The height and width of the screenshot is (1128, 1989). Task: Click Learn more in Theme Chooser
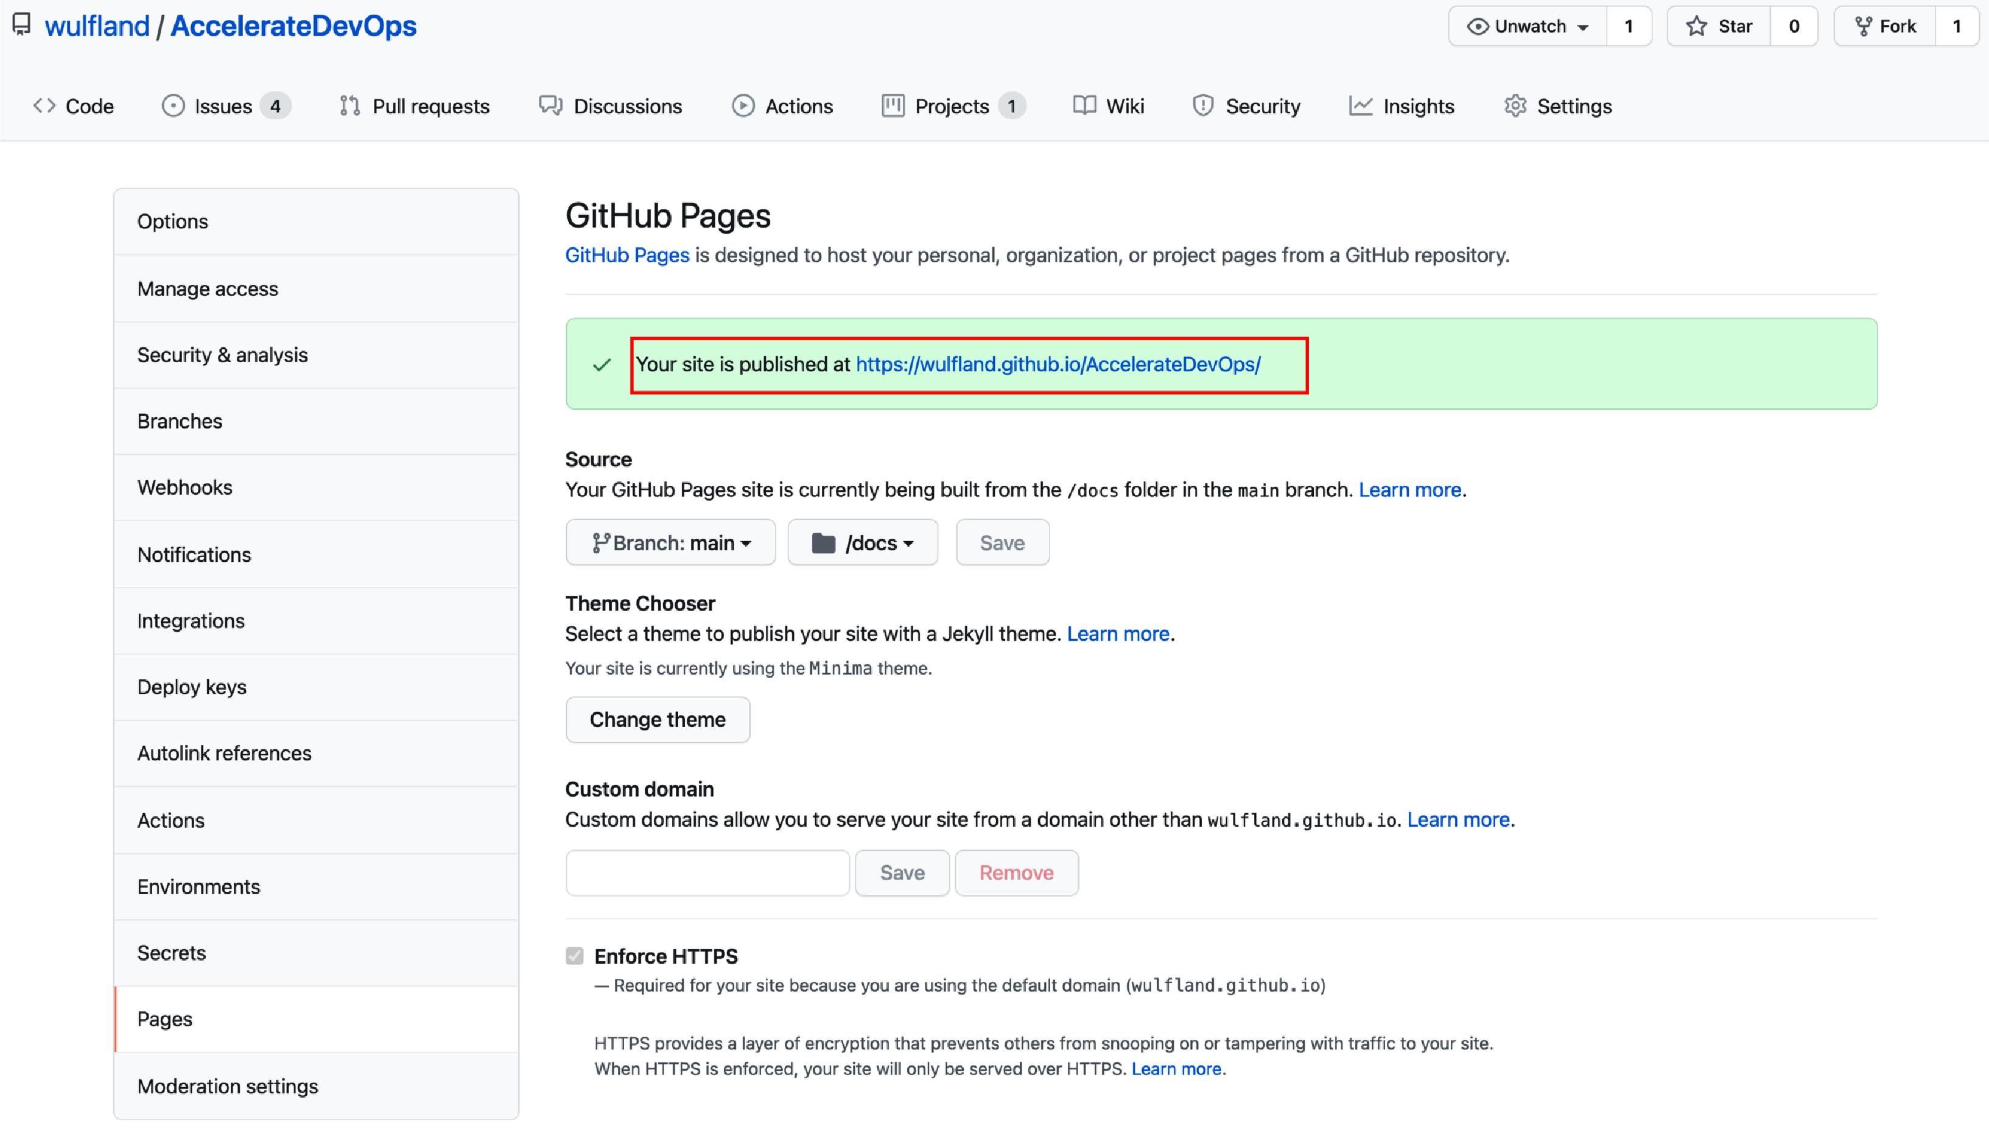(1117, 634)
